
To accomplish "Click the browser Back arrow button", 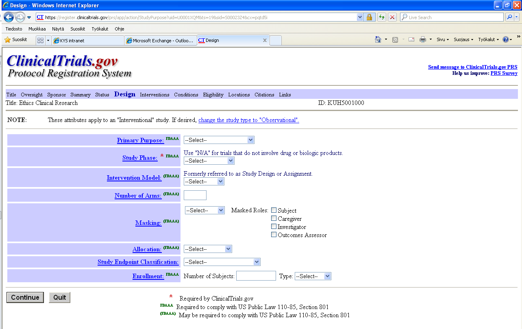I will pos(9,17).
